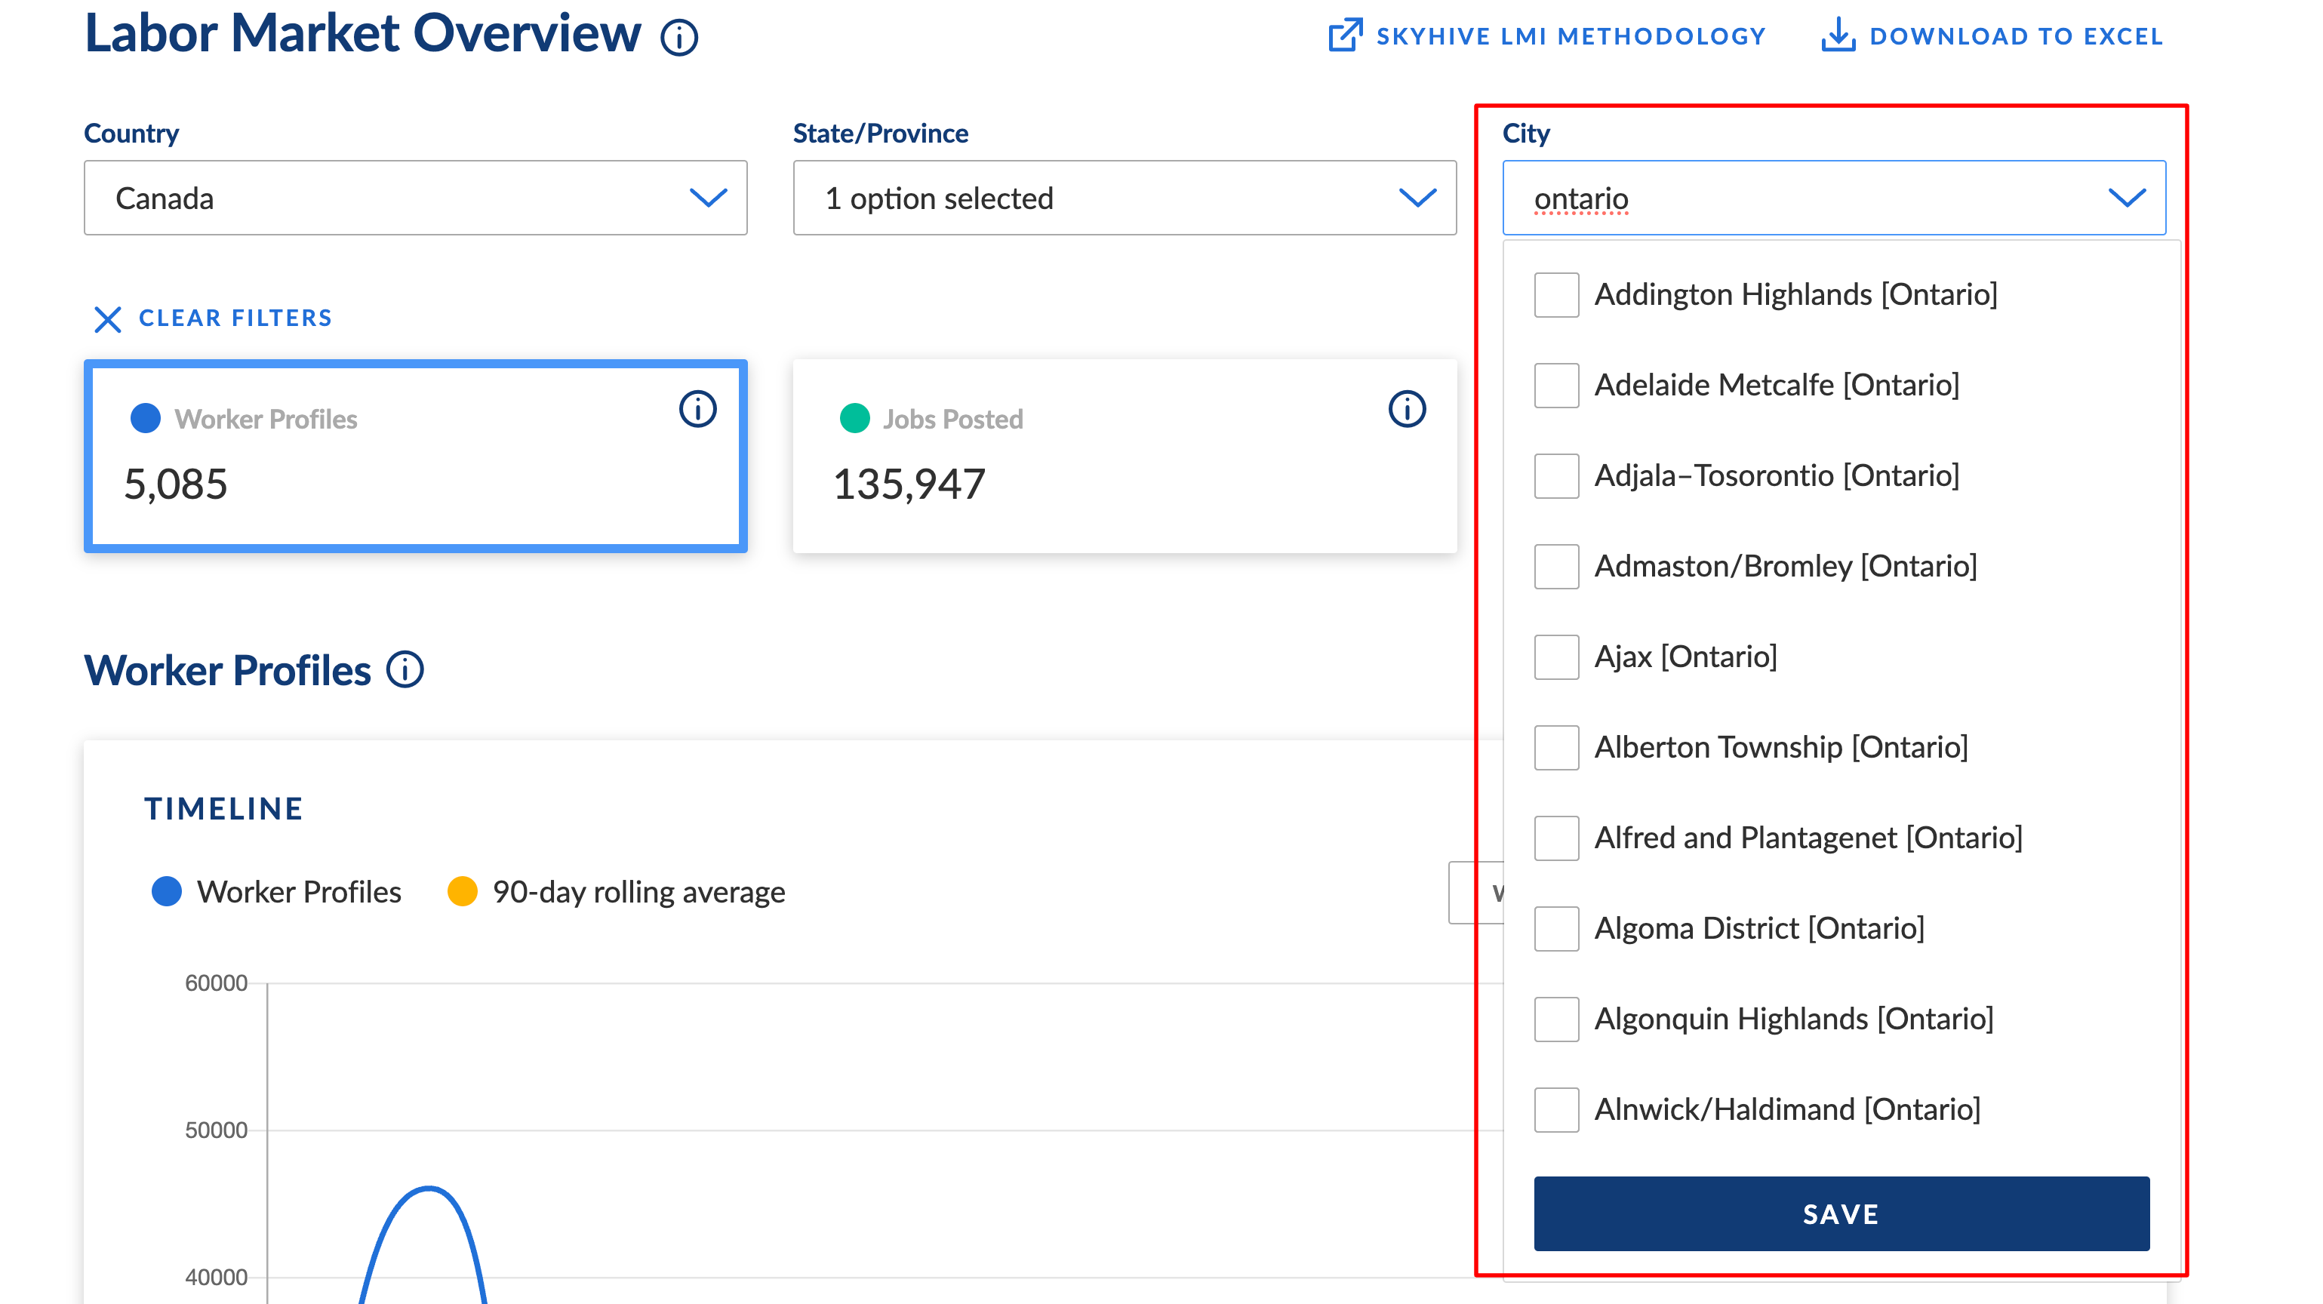Click the download icon for Excel export
Viewport: 2323px width, 1304px height.
[x=1838, y=35]
